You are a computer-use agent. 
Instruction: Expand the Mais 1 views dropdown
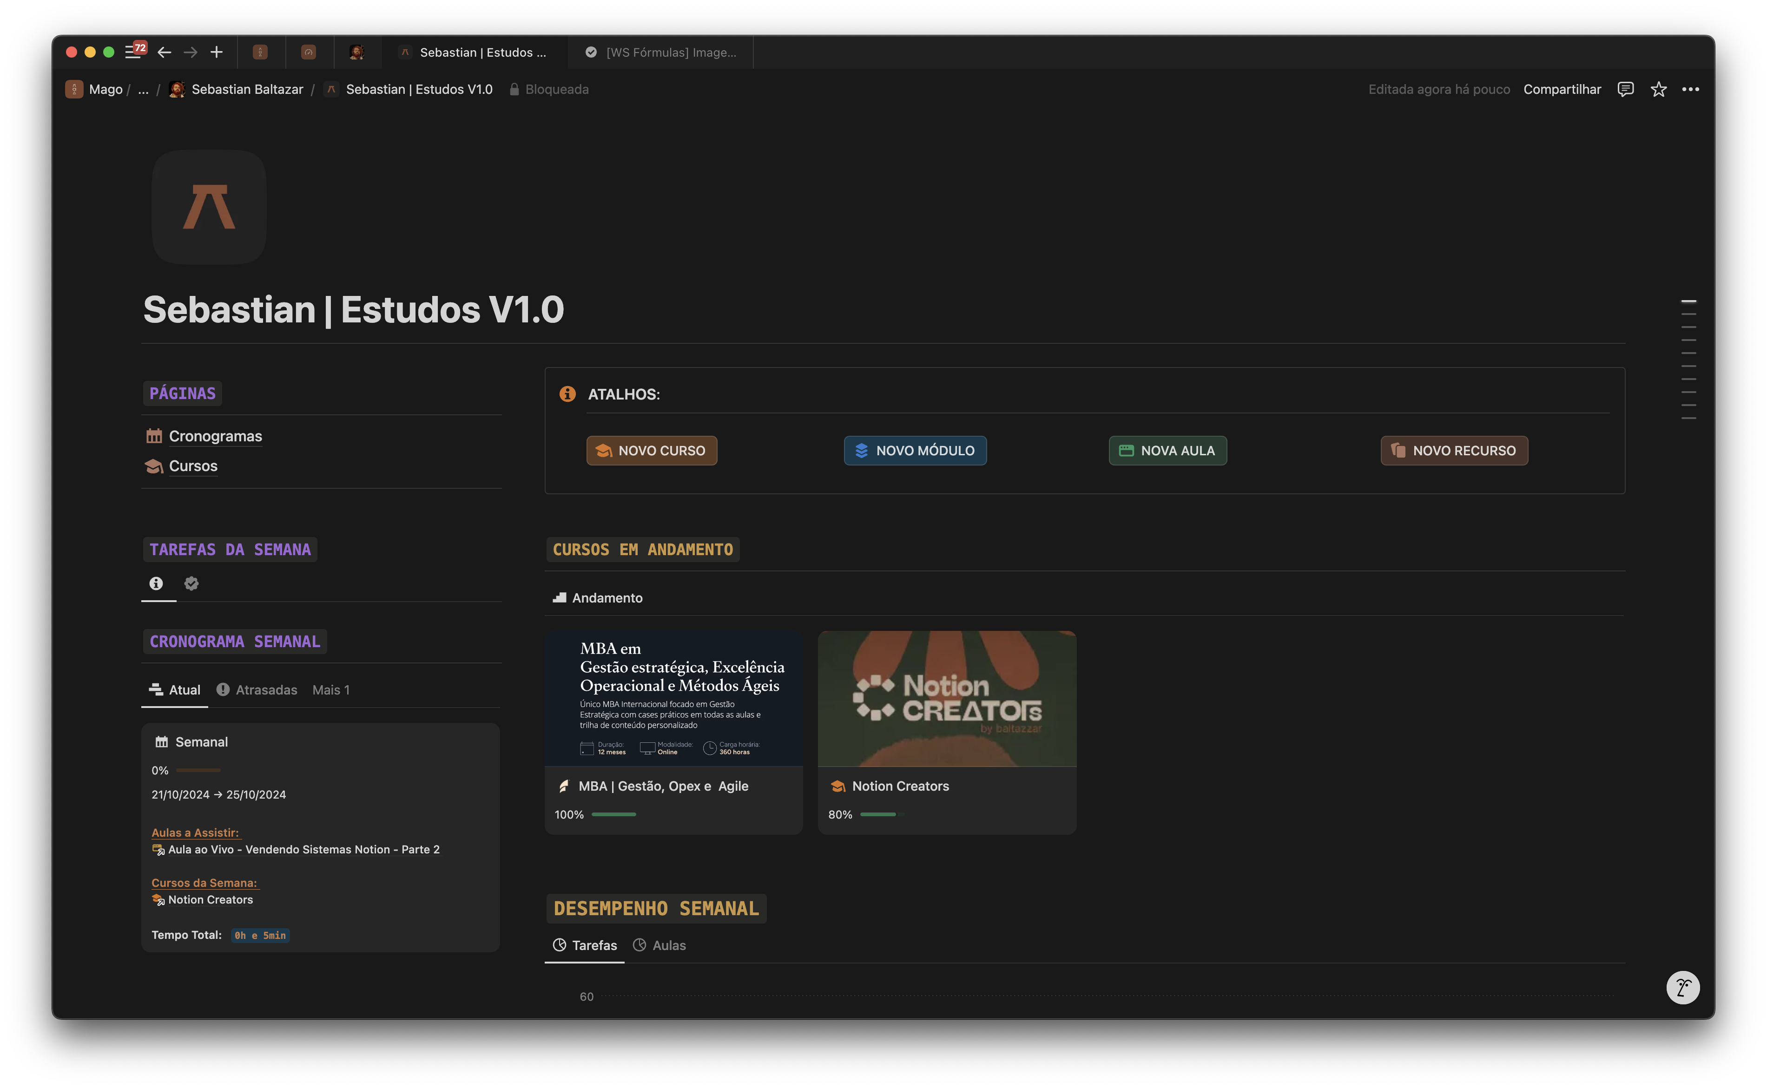331,690
